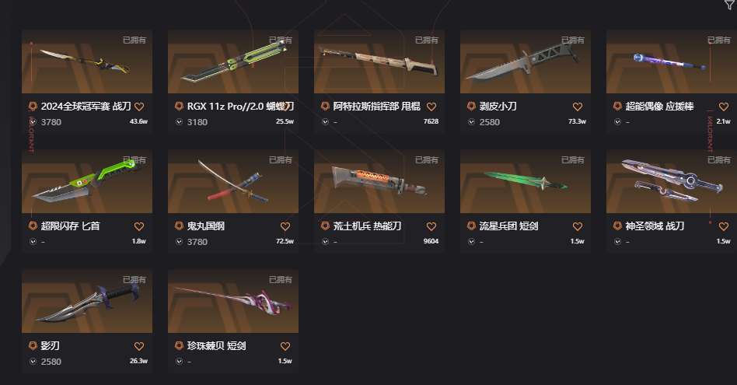The width and height of the screenshot is (737, 385).
Task: Select the 流星兵团 短剑 green sword image
Action: pos(526,181)
